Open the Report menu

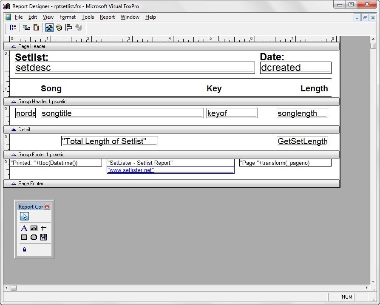(107, 17)
